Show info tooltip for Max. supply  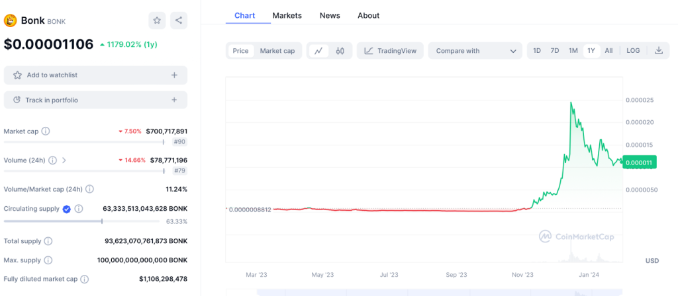(x=48, y=260)
